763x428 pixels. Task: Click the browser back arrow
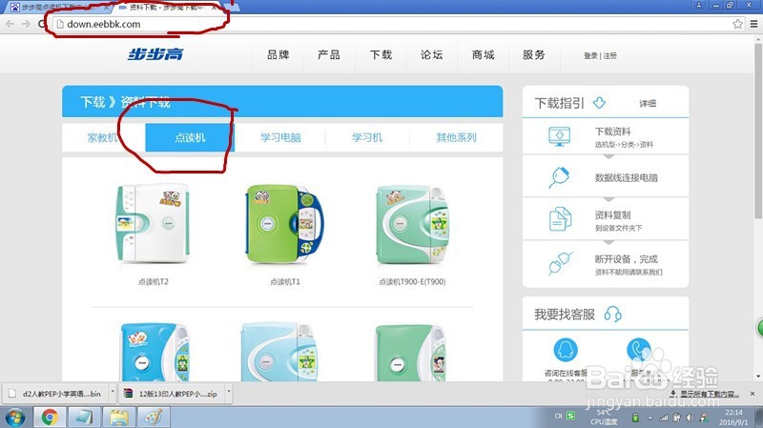(x=10, y=24)
